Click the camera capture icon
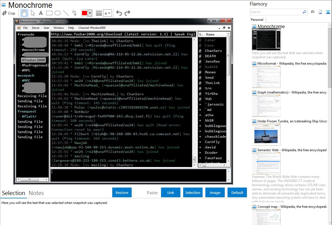Screen dimensions: 332x225 point(313,12)
